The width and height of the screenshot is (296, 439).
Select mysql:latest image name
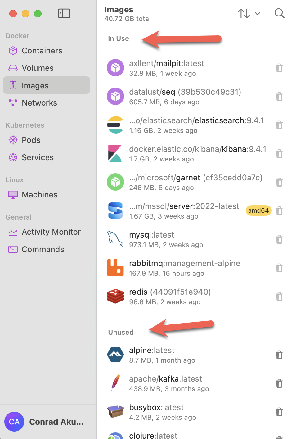point(151,235)
